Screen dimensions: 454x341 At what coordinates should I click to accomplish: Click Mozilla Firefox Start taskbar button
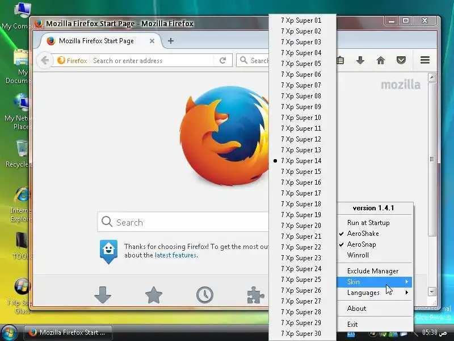(x=68, y=332)
